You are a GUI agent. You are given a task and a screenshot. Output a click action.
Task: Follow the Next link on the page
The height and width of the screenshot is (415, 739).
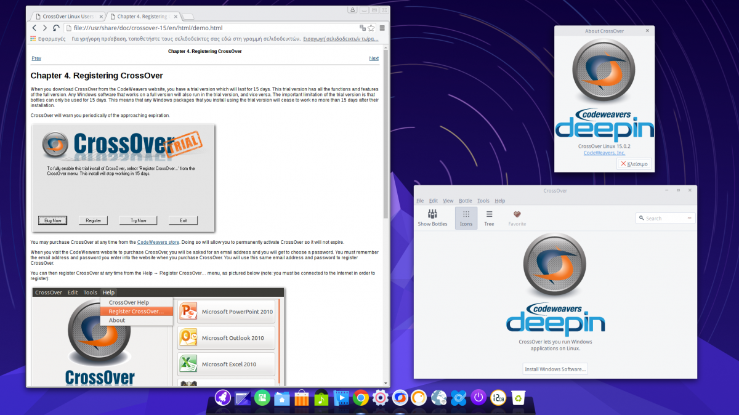374,58
